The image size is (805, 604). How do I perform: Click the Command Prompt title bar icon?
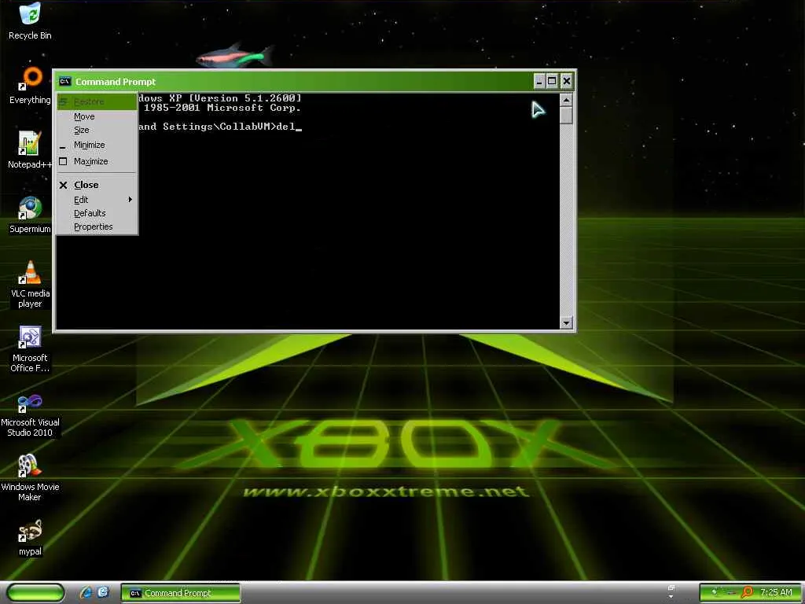[64, 81]
